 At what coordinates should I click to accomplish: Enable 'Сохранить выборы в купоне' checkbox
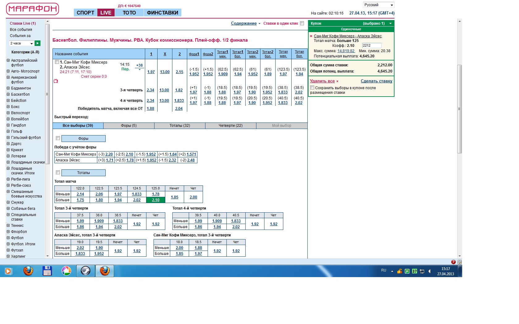coord(312,88)
